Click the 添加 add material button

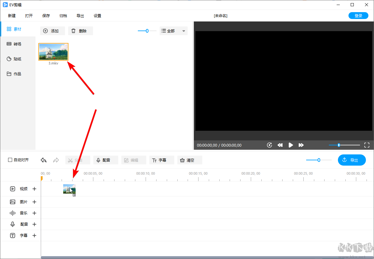52,31
